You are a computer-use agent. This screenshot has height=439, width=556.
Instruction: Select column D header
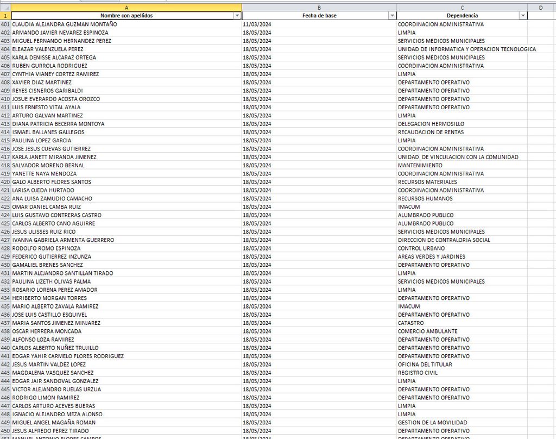541,8
